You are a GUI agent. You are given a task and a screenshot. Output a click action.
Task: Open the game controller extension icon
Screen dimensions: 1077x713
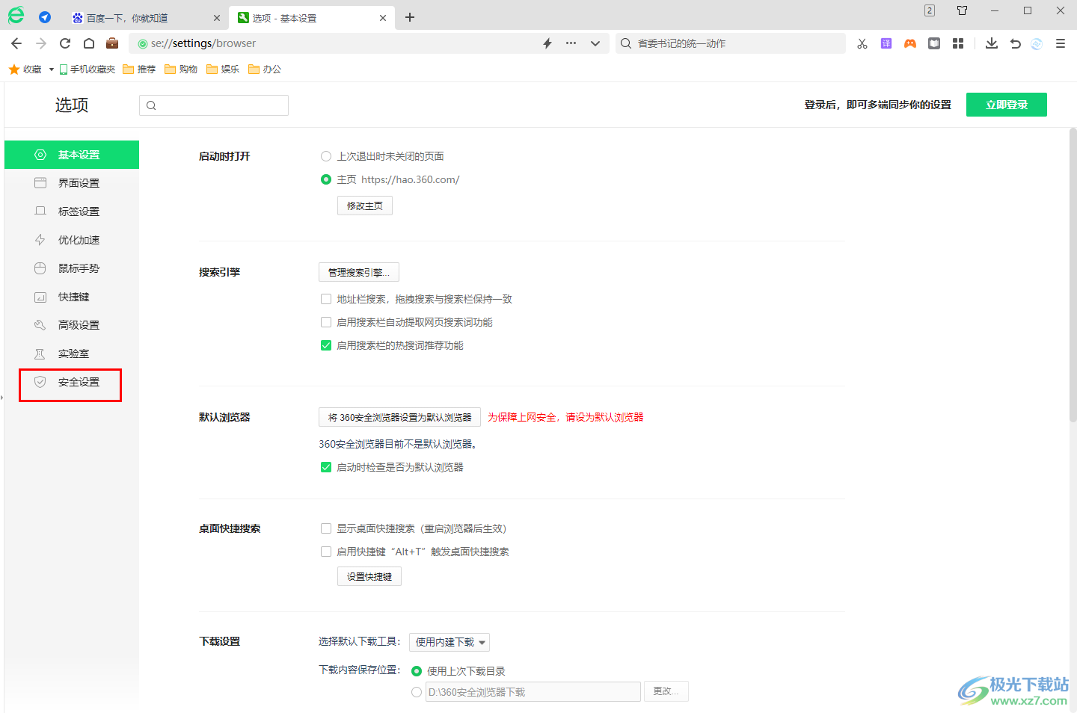[910, 43]
